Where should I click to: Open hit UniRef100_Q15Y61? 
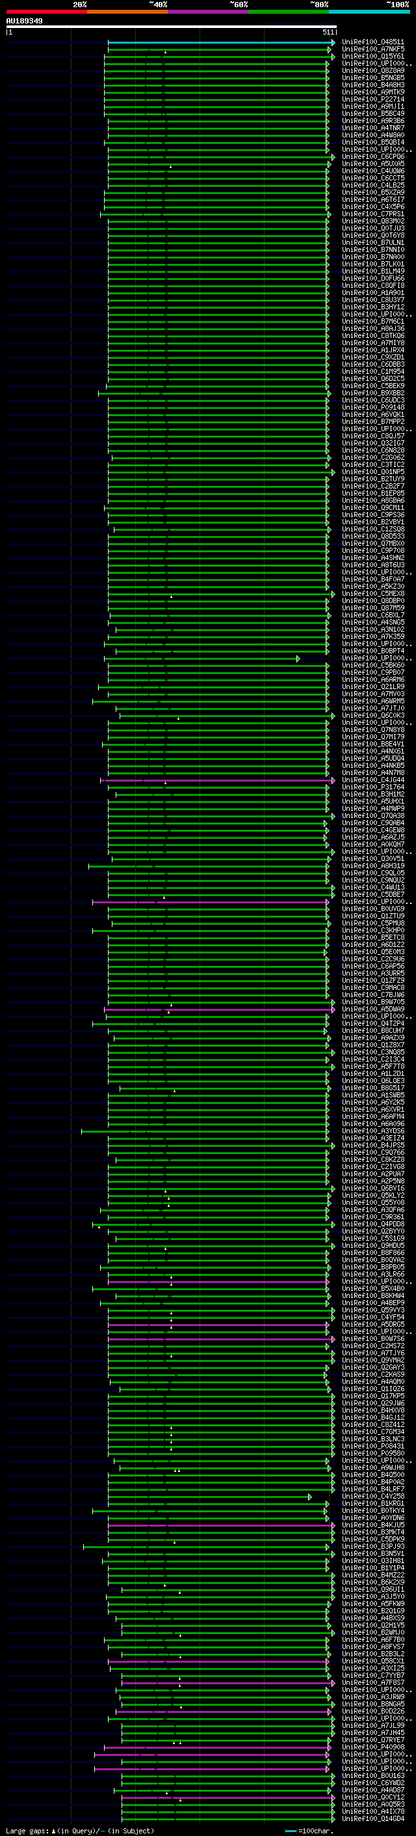[x=372, y=56]
